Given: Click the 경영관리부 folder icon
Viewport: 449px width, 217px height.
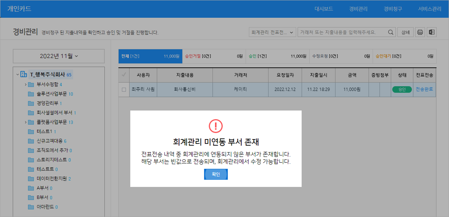Looking at the screenshot, I should click(31, 103).
